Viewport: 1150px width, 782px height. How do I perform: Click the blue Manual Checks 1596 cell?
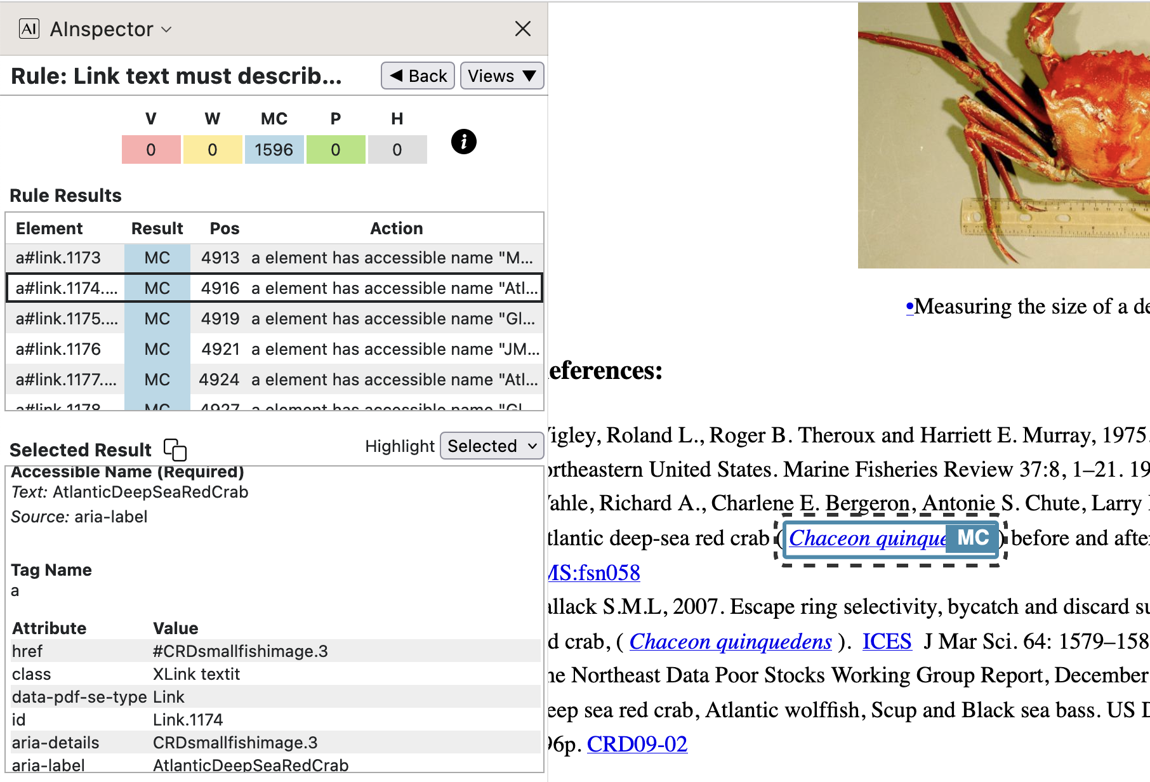click(x=274, y=150)
